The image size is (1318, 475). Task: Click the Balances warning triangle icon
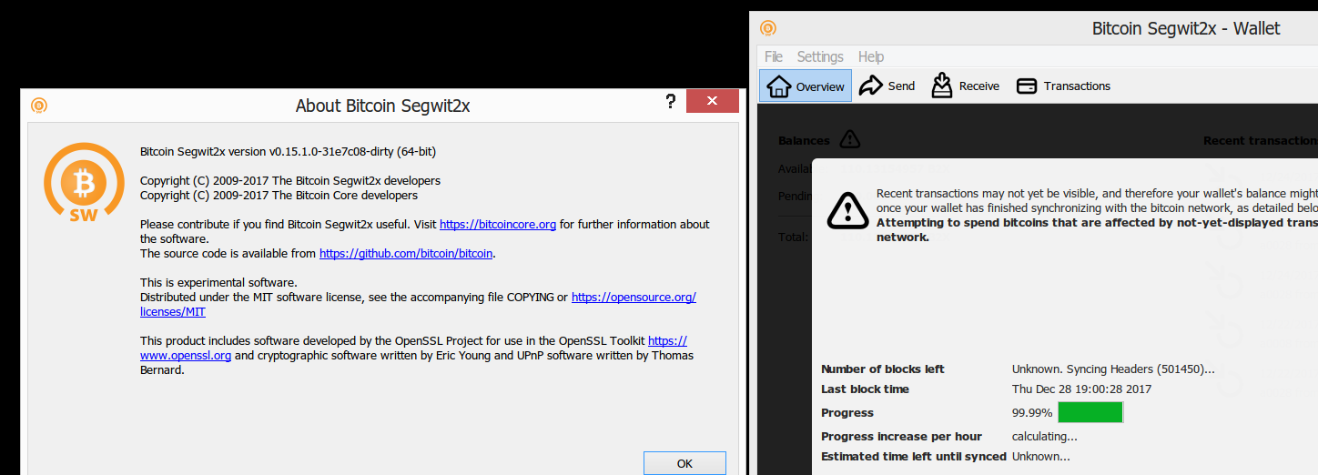click(849, 139)
